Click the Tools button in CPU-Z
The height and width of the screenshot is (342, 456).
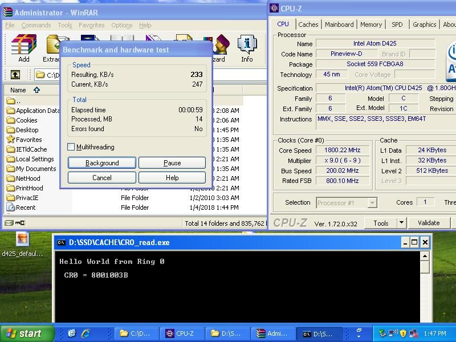click(x=381, y=223)
